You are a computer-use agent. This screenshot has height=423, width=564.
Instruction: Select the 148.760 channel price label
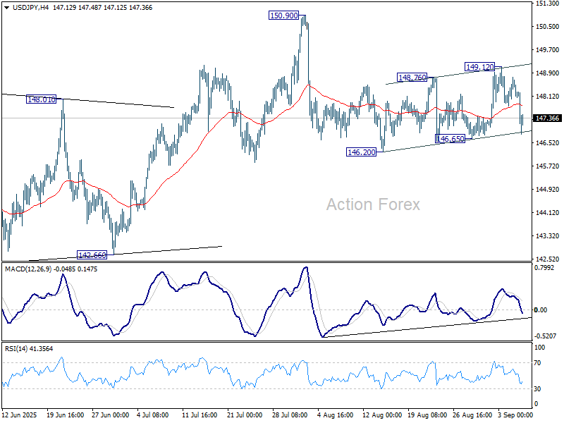(x=412, y=78)
